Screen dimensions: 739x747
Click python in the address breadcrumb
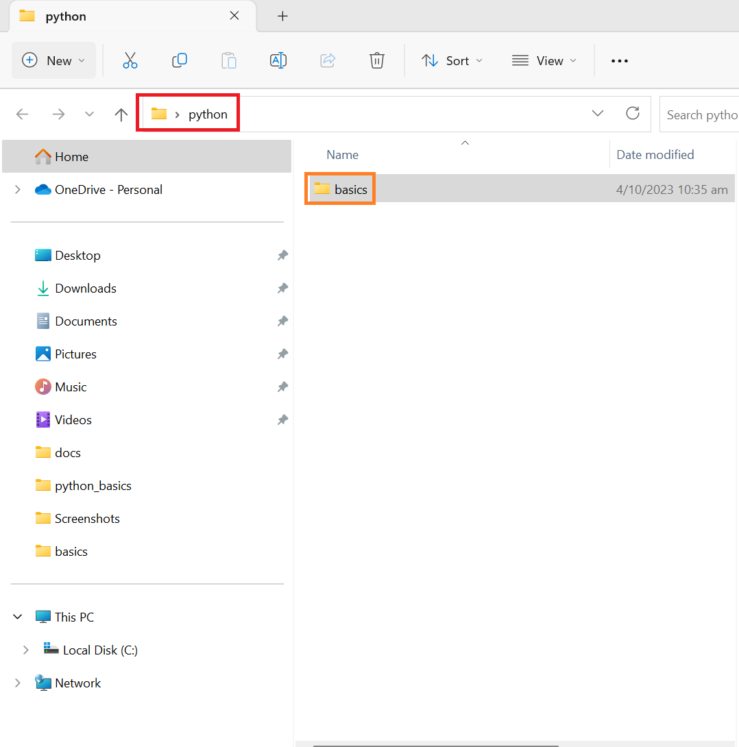pos(208,114)
